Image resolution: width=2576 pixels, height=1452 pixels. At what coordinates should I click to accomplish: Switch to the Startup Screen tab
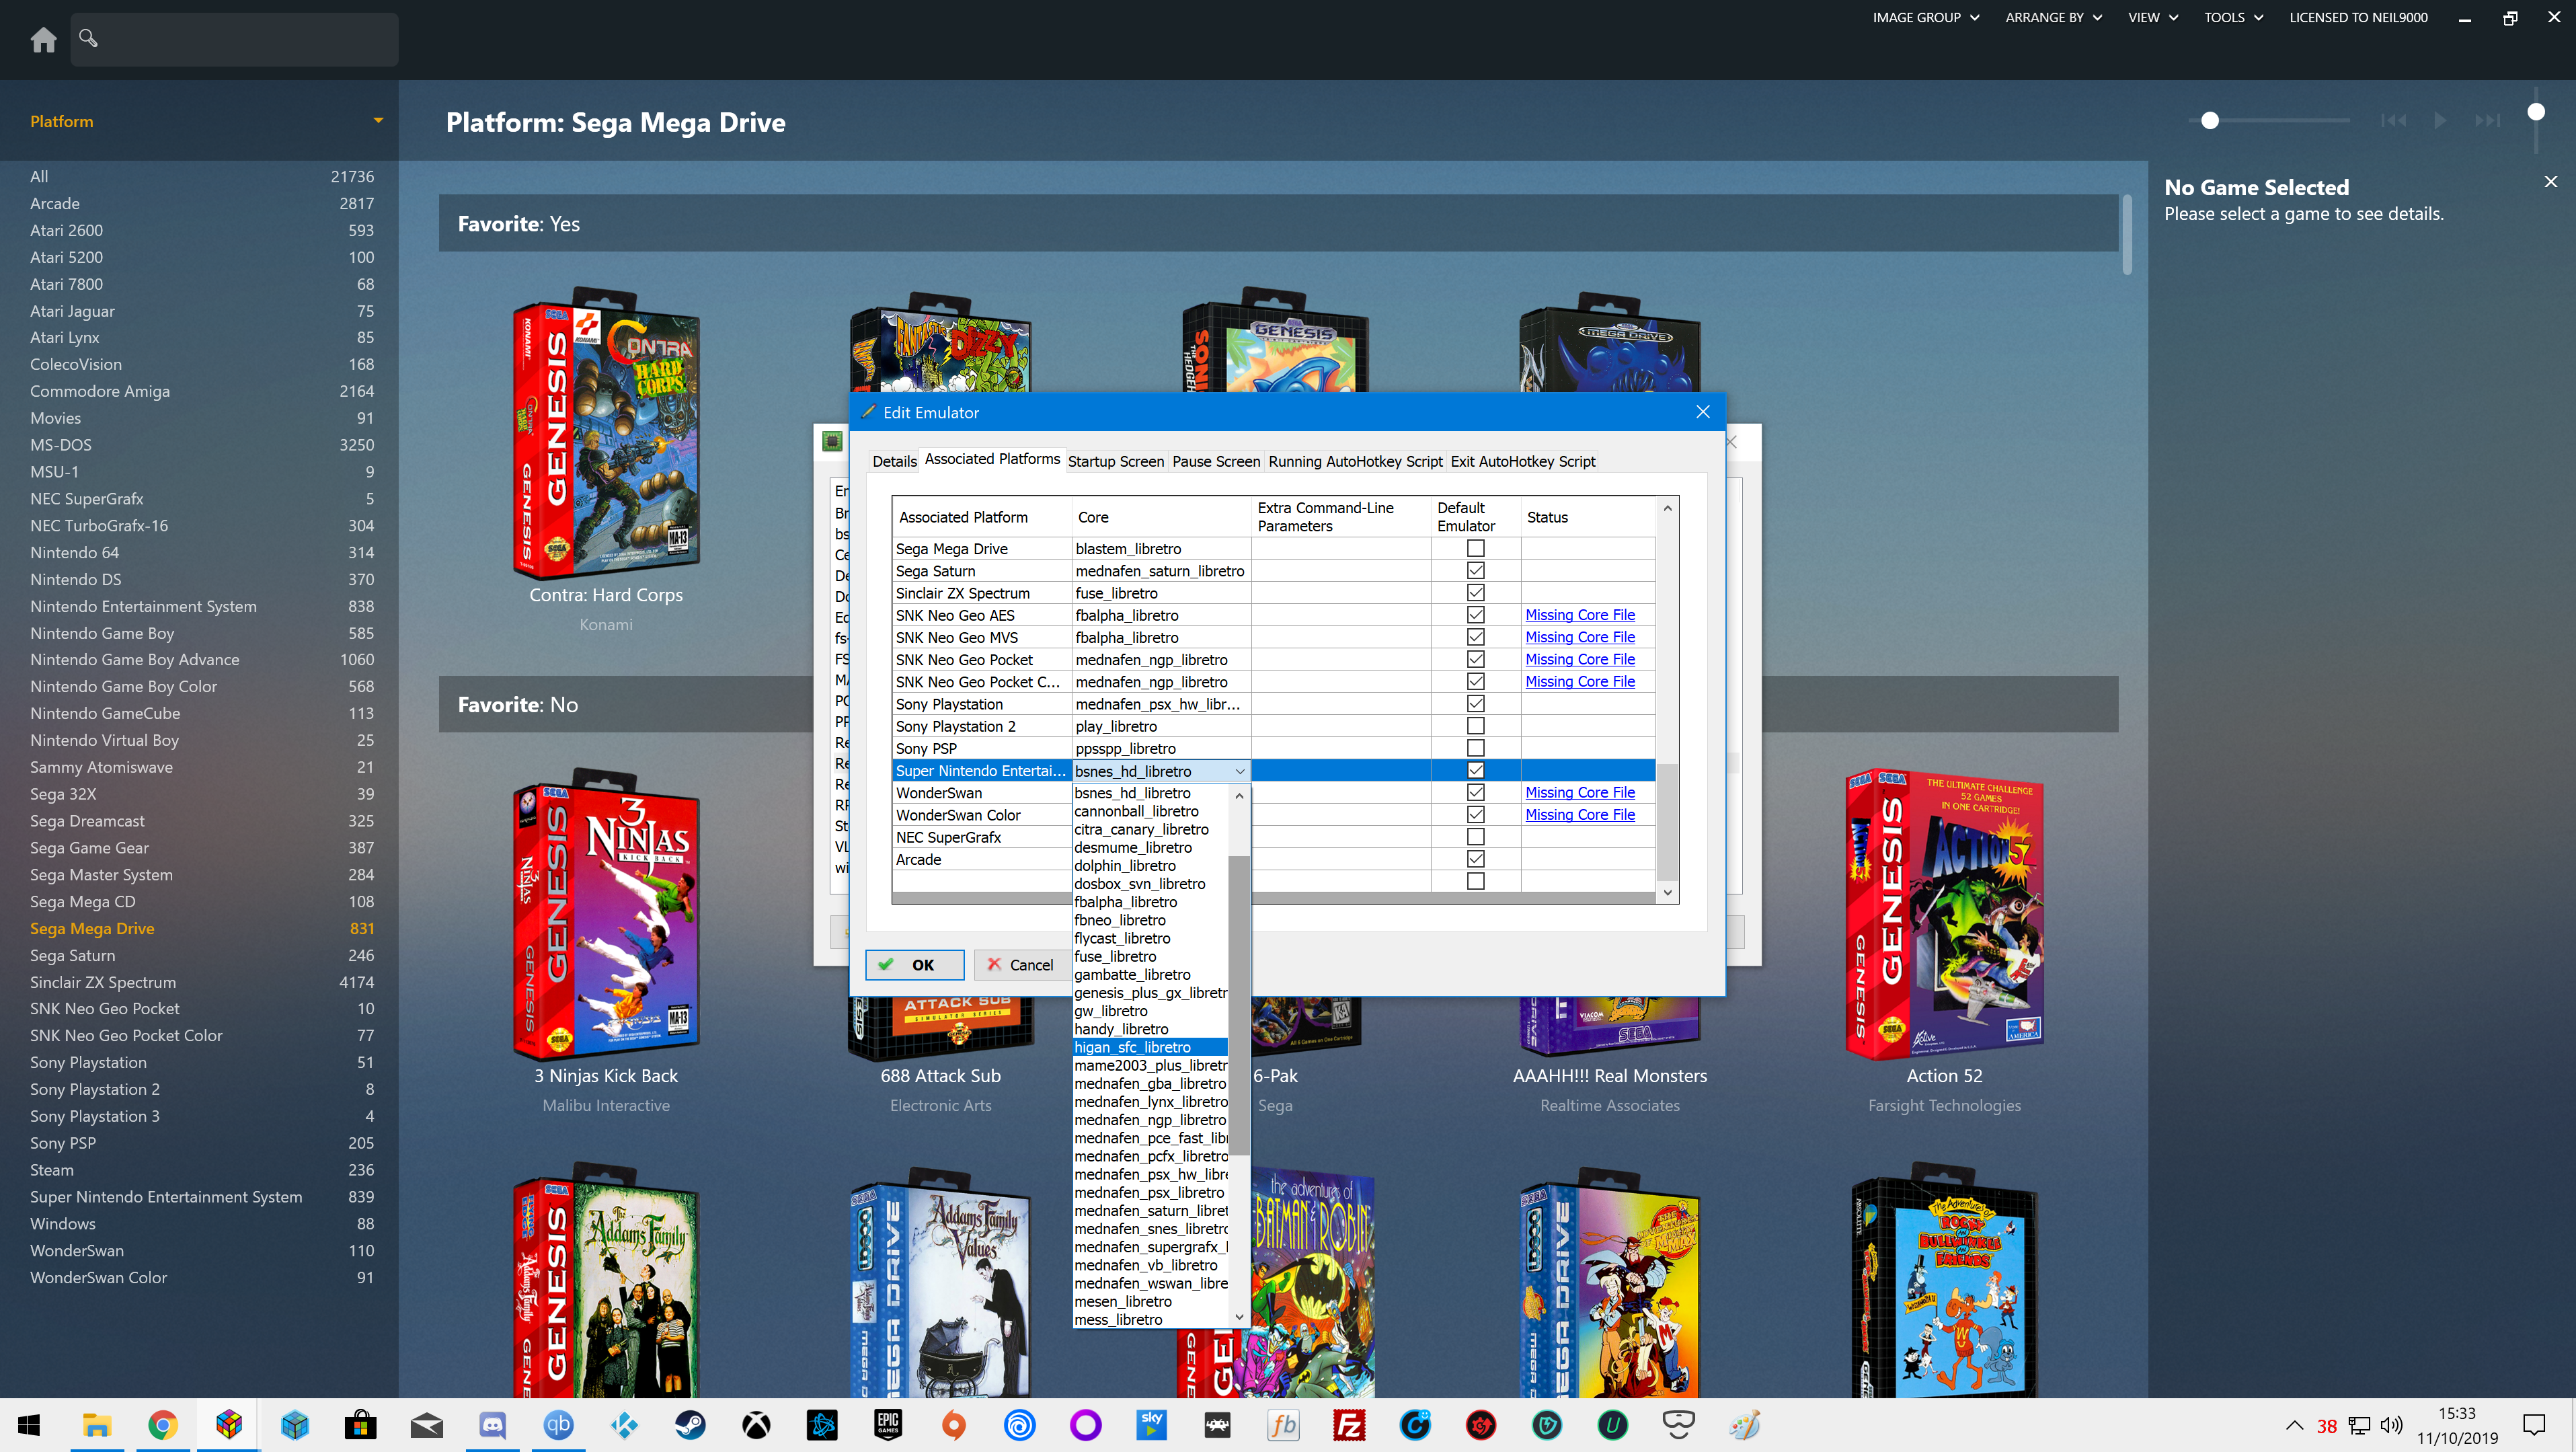[x=1115, y=461]
